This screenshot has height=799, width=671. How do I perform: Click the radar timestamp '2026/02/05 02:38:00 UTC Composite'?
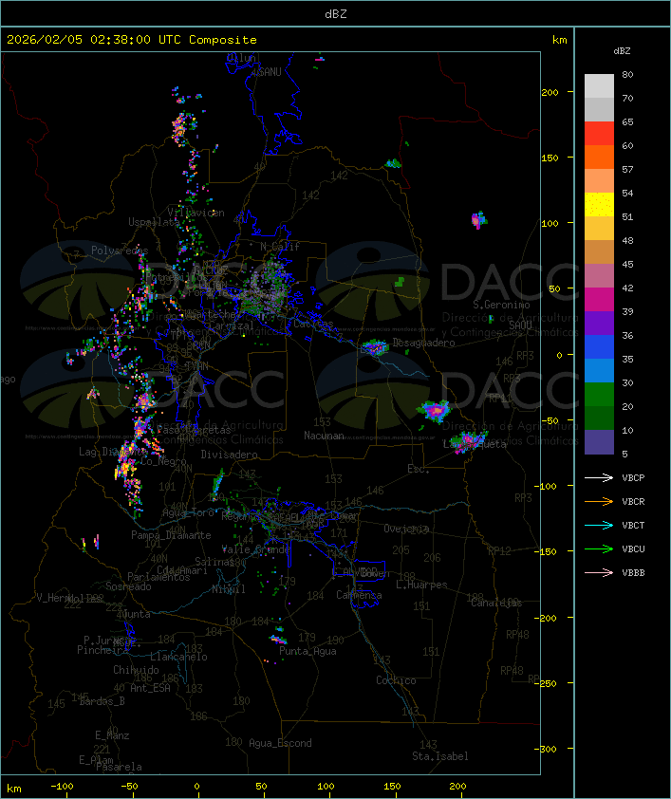click(132, 40)
